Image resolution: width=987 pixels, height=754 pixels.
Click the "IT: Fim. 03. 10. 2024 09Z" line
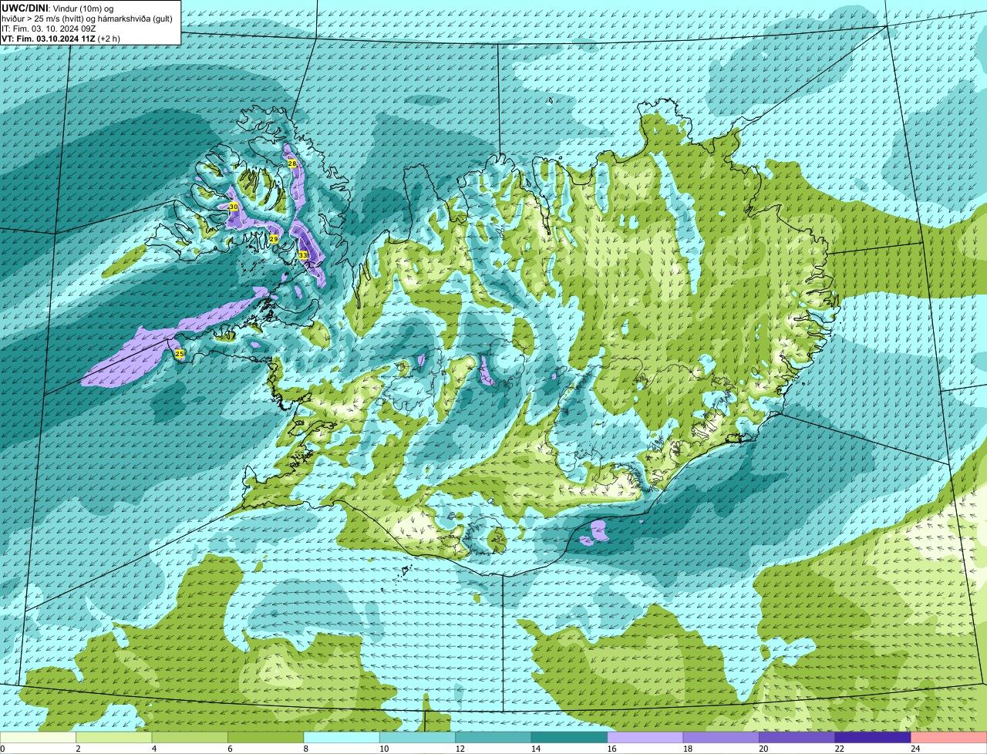click(x=49, y=29)
